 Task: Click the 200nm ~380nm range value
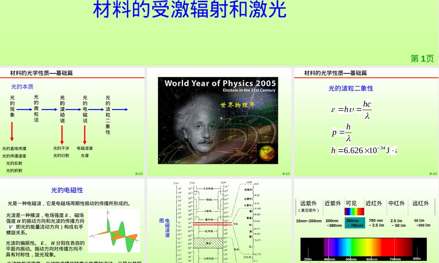(x=334, y=223)
